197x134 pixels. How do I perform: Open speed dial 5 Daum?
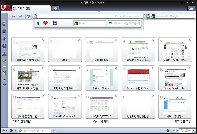(x=175, y=50)
